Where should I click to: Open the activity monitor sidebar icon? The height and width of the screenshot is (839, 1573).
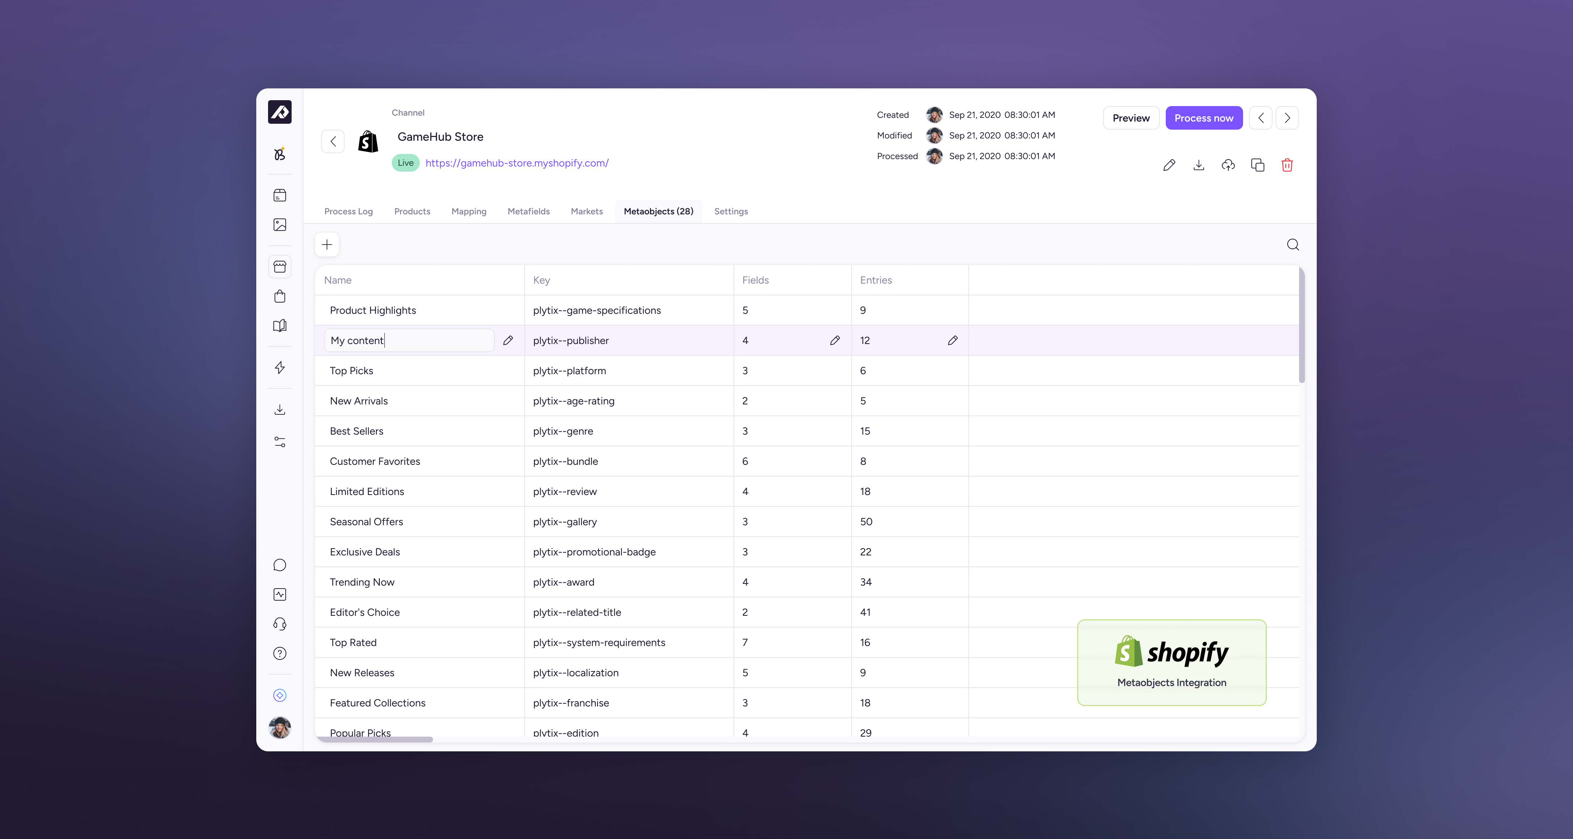coord(280,594)
